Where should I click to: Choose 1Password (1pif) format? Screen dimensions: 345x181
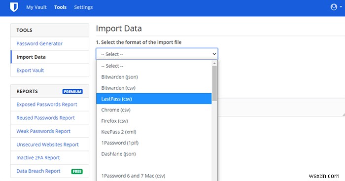point(154,143)
